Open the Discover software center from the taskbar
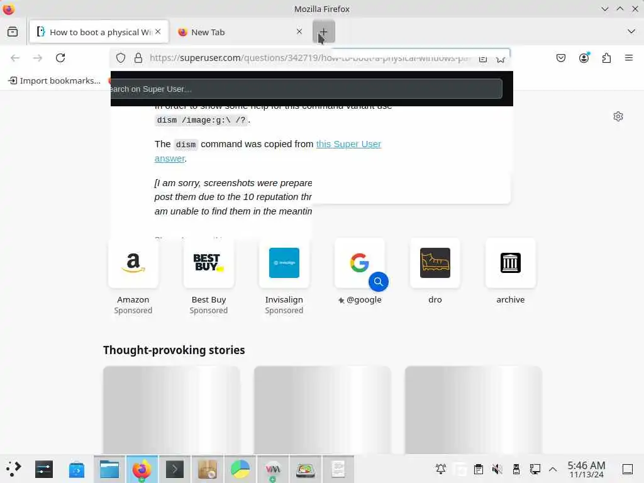Image resolution: width=644 pixels, height=483 pixels. pyautogui.click(x=76, y=469)
